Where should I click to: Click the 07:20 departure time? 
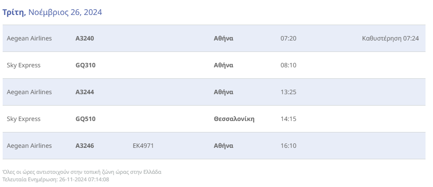(x=288, y=38)
